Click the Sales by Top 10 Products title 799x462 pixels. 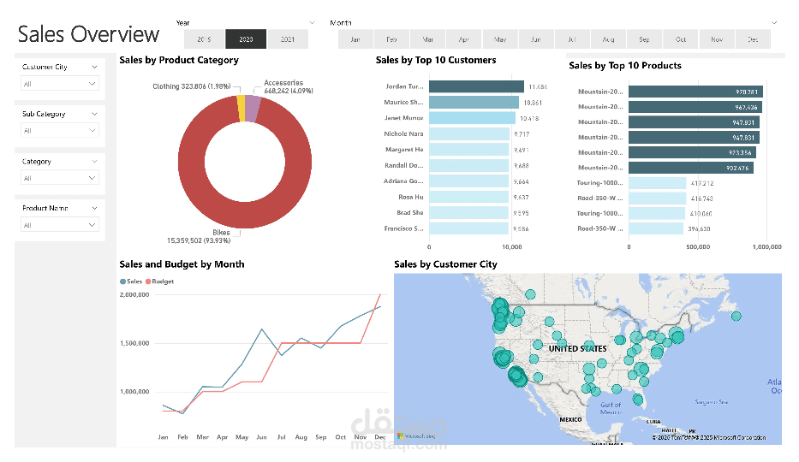pos(625,66)
